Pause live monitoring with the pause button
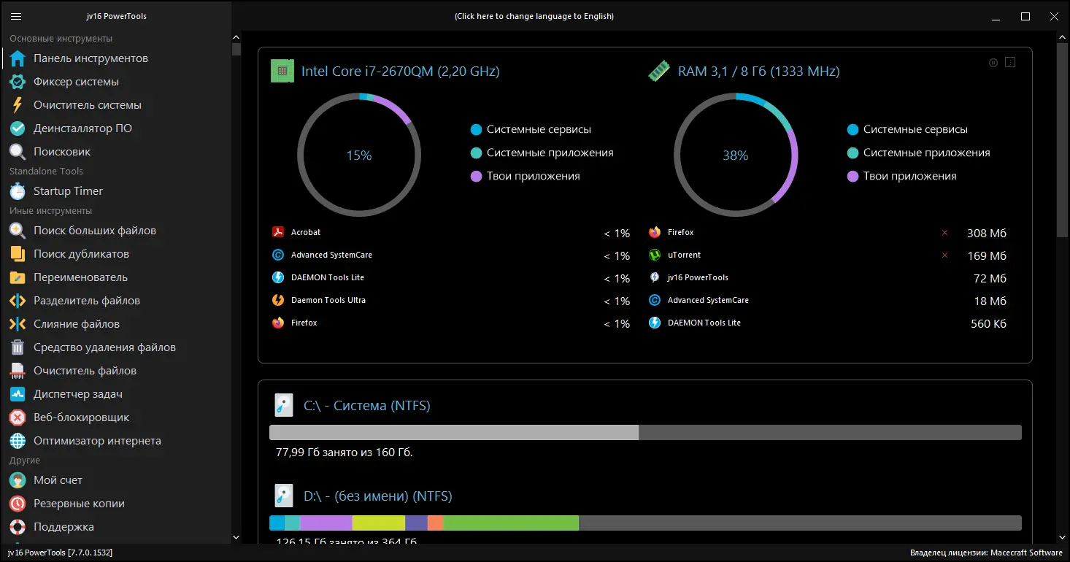This screenshot has width=1070, height=562. click(x=993, y=63)
